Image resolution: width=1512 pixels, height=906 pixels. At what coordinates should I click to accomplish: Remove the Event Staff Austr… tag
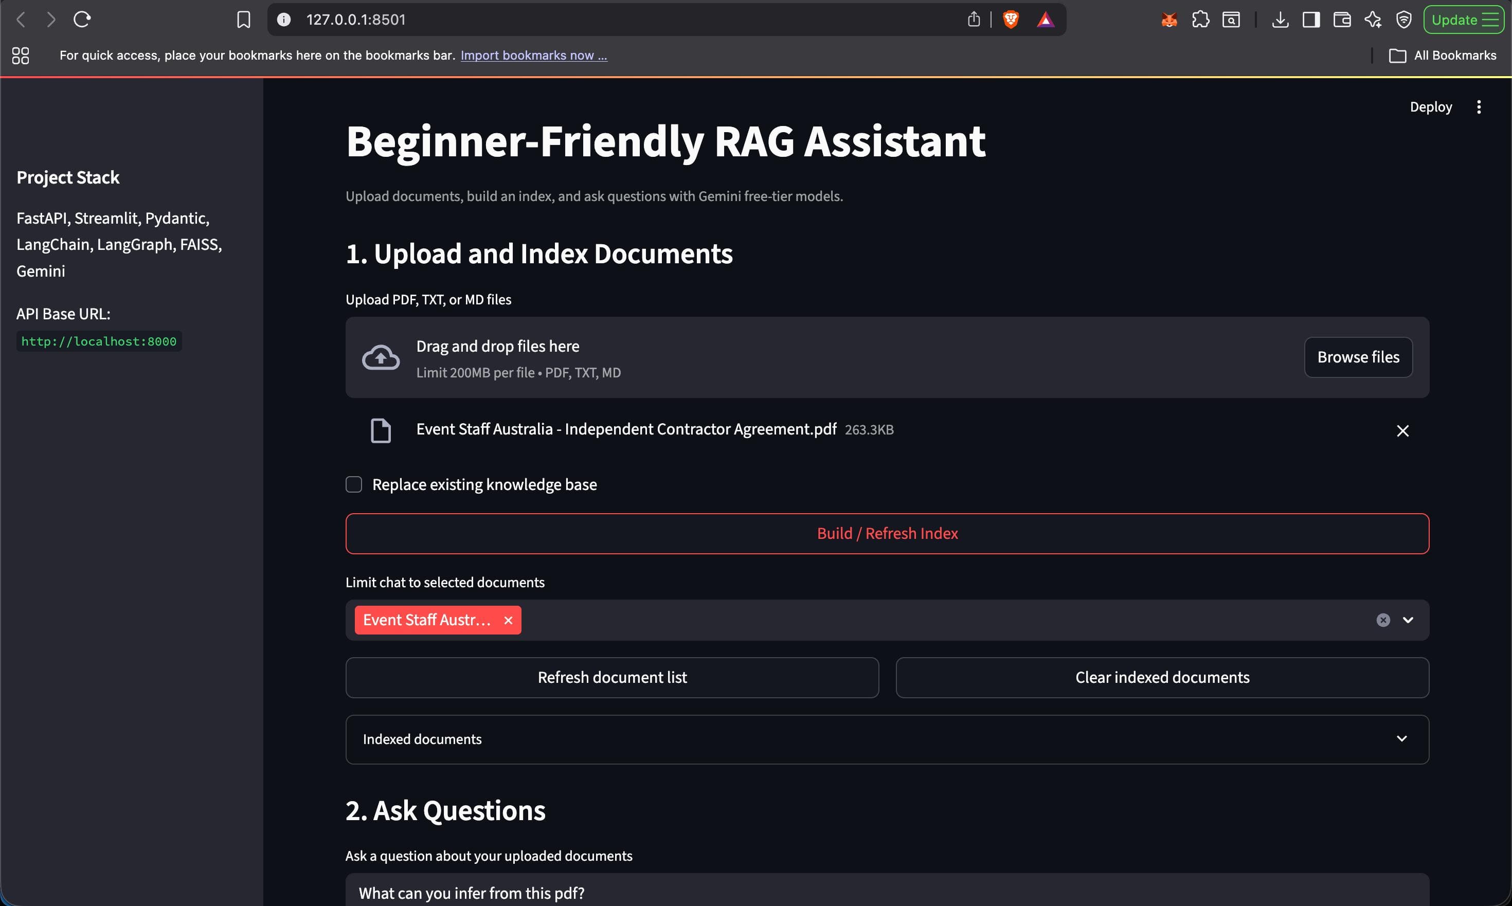click(x=508, y=620)
